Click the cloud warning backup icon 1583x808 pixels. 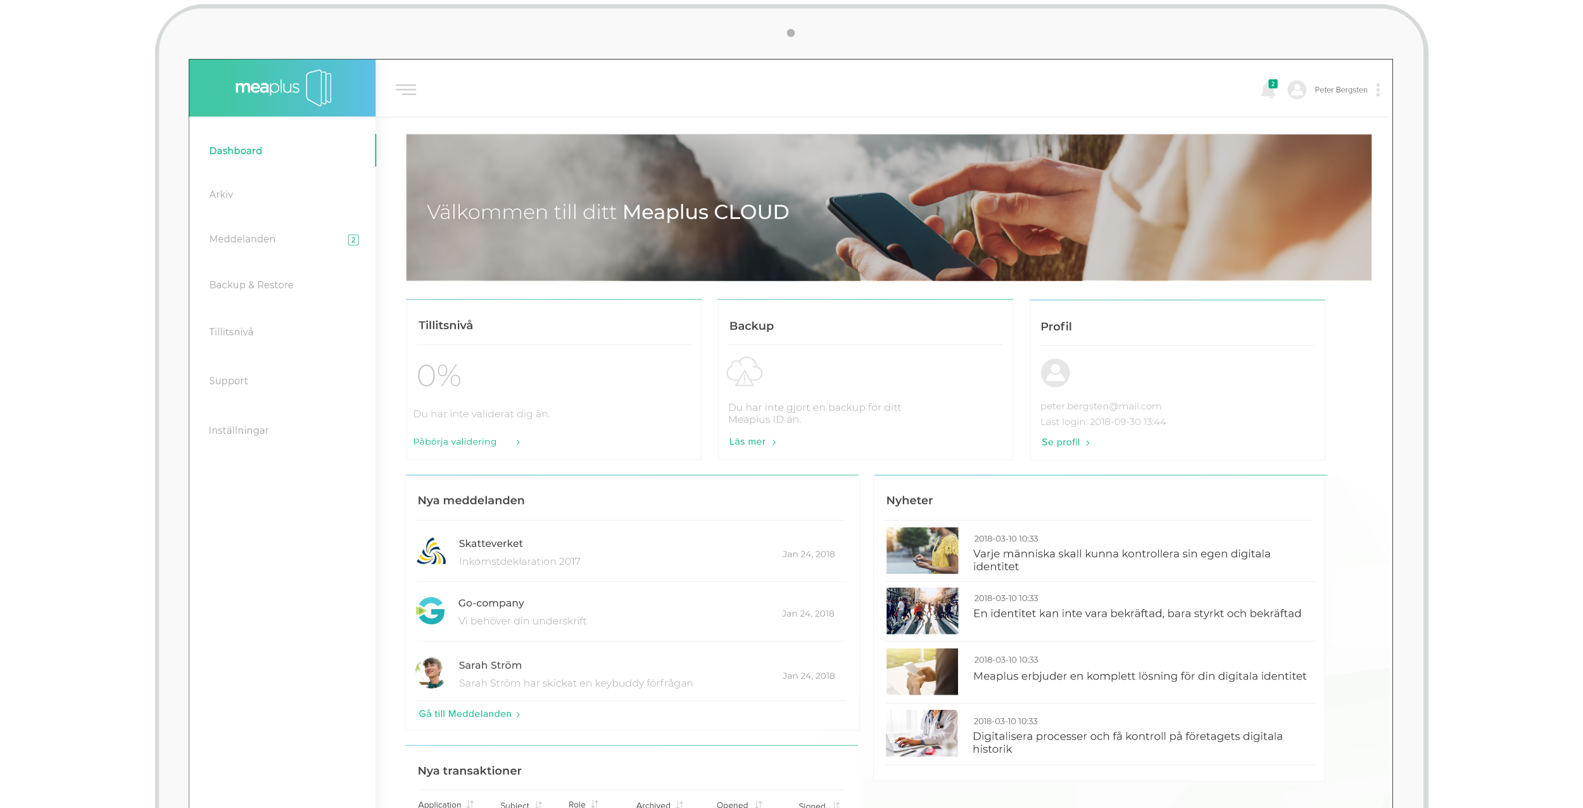pos(744,372)
